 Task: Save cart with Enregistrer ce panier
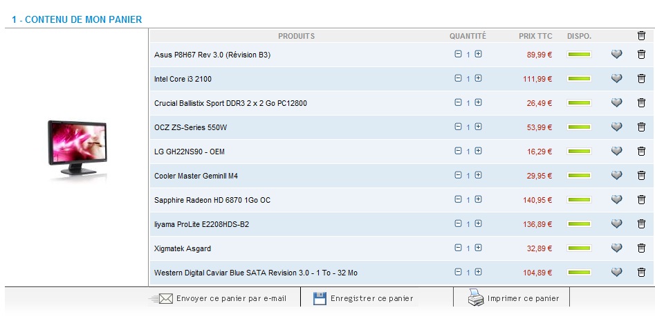(x=371, y=299)
